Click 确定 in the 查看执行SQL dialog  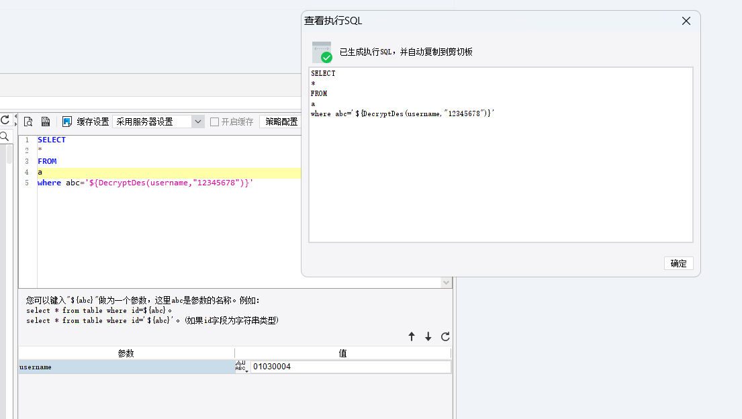[678, 263]
